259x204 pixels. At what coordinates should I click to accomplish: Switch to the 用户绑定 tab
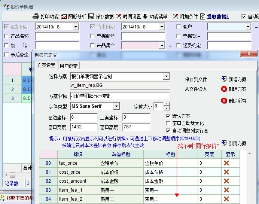(69, 66)
